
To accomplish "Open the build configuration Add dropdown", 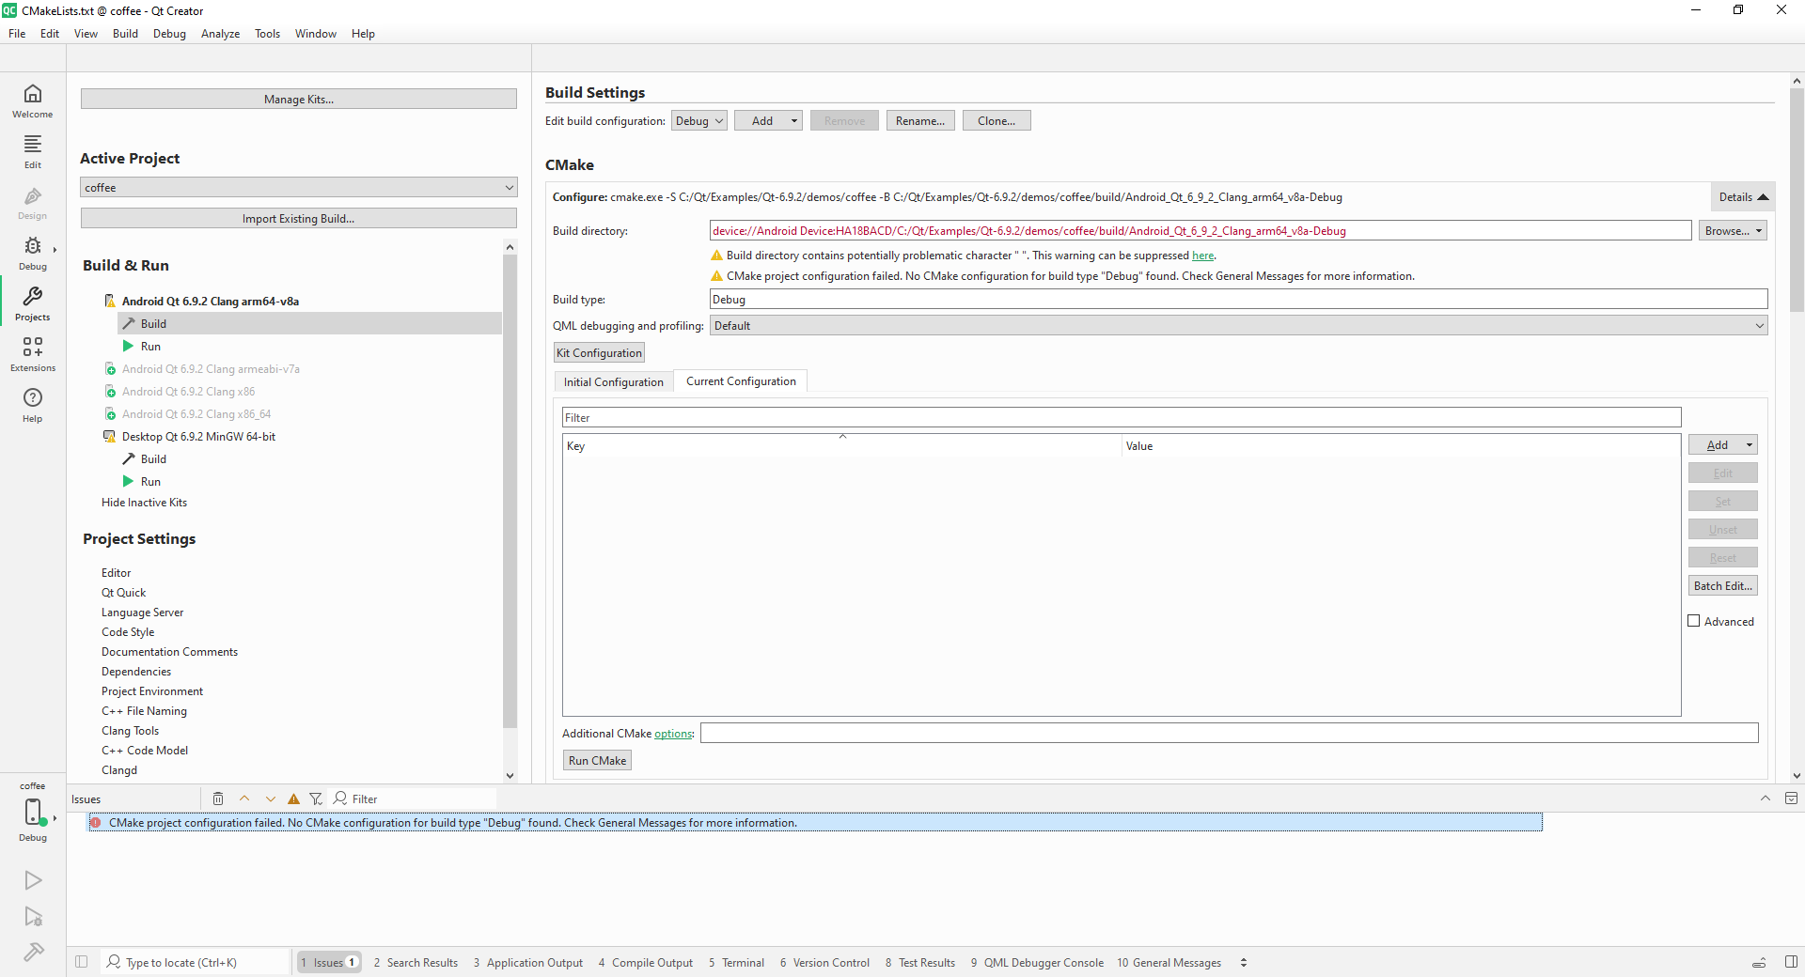I will pos(768,121).
